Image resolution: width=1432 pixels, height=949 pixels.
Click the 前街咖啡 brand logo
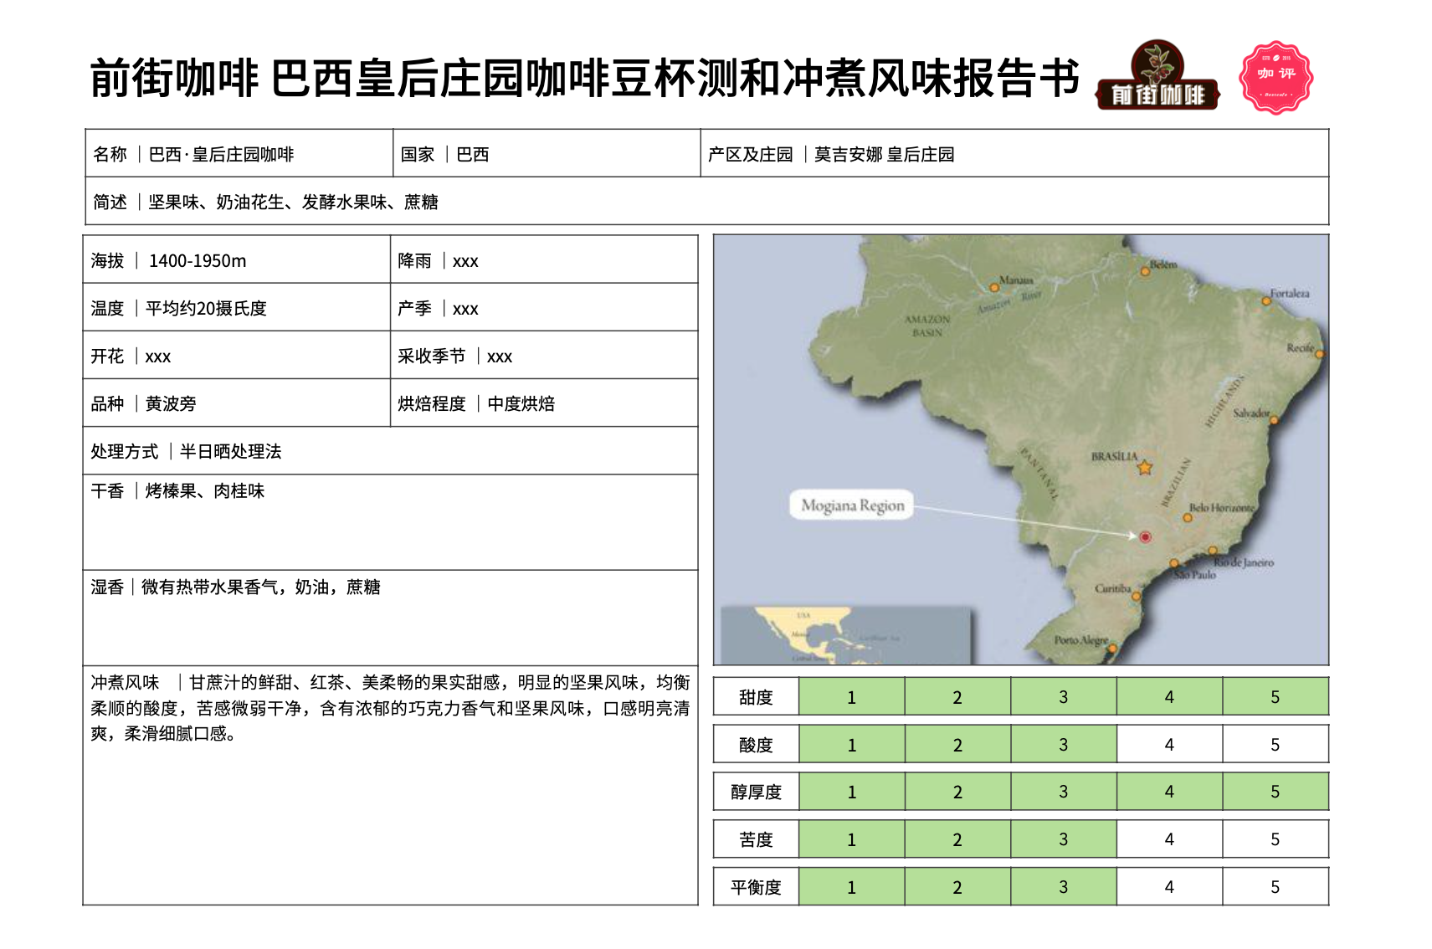pyautogui.click(x=1157, y=76)
